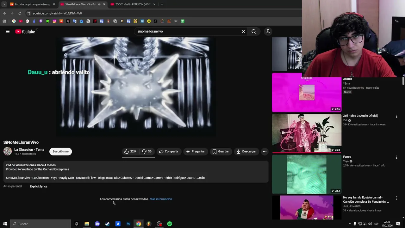Click the magnifier search button

tap(254, 31)
